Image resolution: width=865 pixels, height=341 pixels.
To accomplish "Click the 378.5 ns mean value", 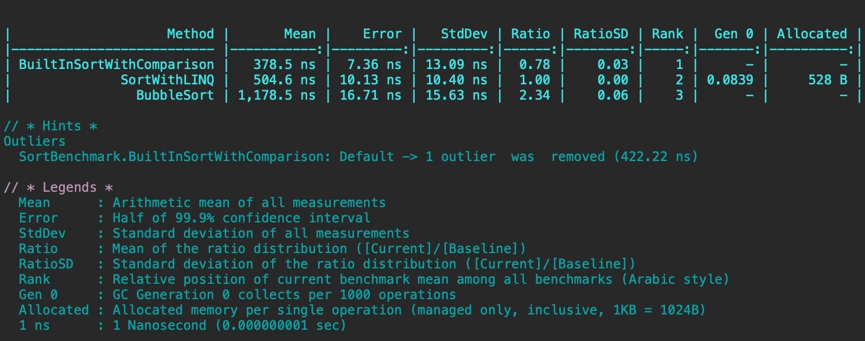I will 284,64.
